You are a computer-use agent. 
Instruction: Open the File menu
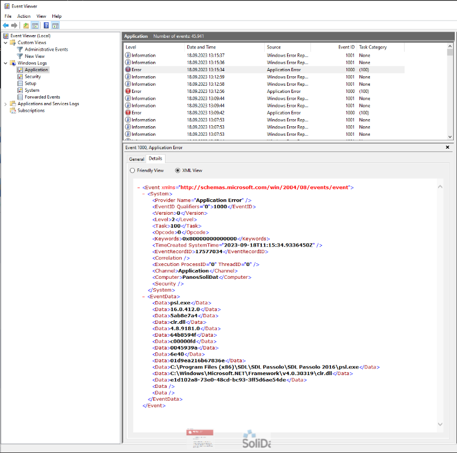(8, 16)
